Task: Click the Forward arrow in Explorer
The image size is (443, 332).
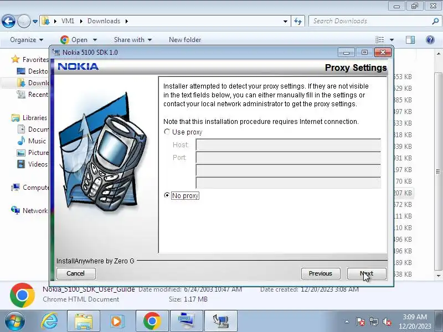Action: point(24,21)
